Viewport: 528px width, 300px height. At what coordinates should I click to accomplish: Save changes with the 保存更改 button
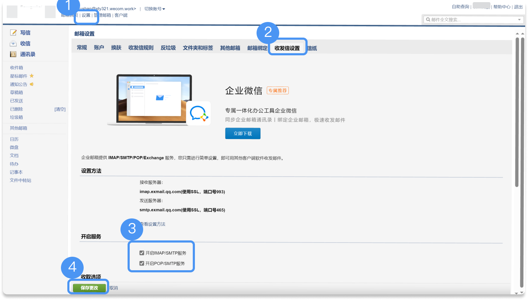[x=88, y=288]
